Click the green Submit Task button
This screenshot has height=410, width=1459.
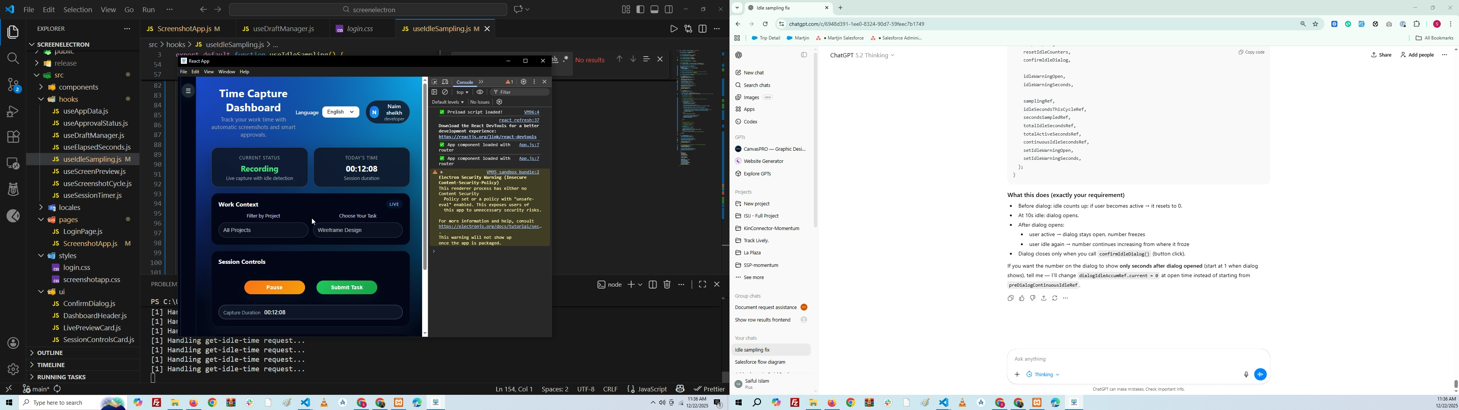(x=347, y=288)
